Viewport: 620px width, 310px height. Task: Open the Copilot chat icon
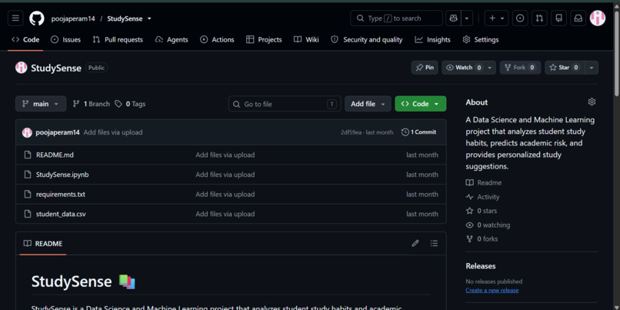coord(453,18)
